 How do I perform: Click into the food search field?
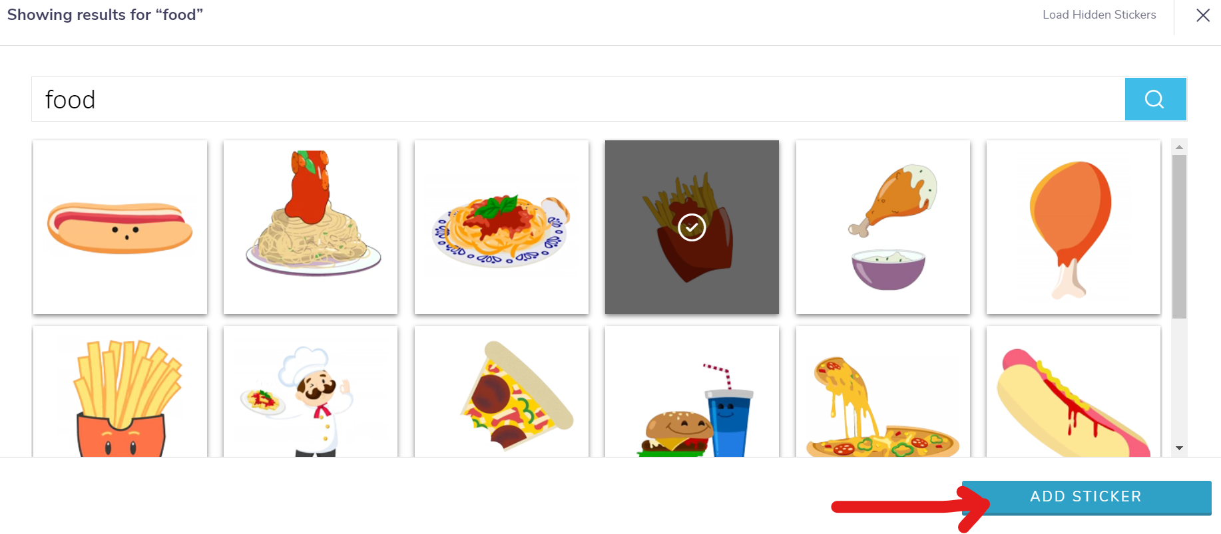[x=578, y=99]
